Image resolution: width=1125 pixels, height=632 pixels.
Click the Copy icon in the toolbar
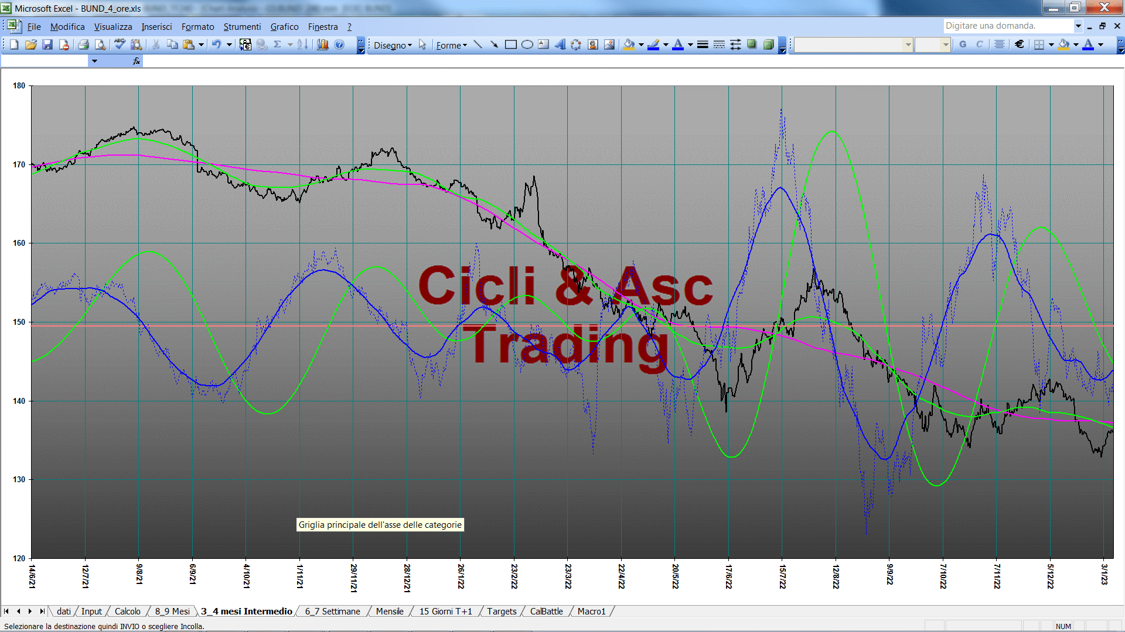tap(172, 44)
